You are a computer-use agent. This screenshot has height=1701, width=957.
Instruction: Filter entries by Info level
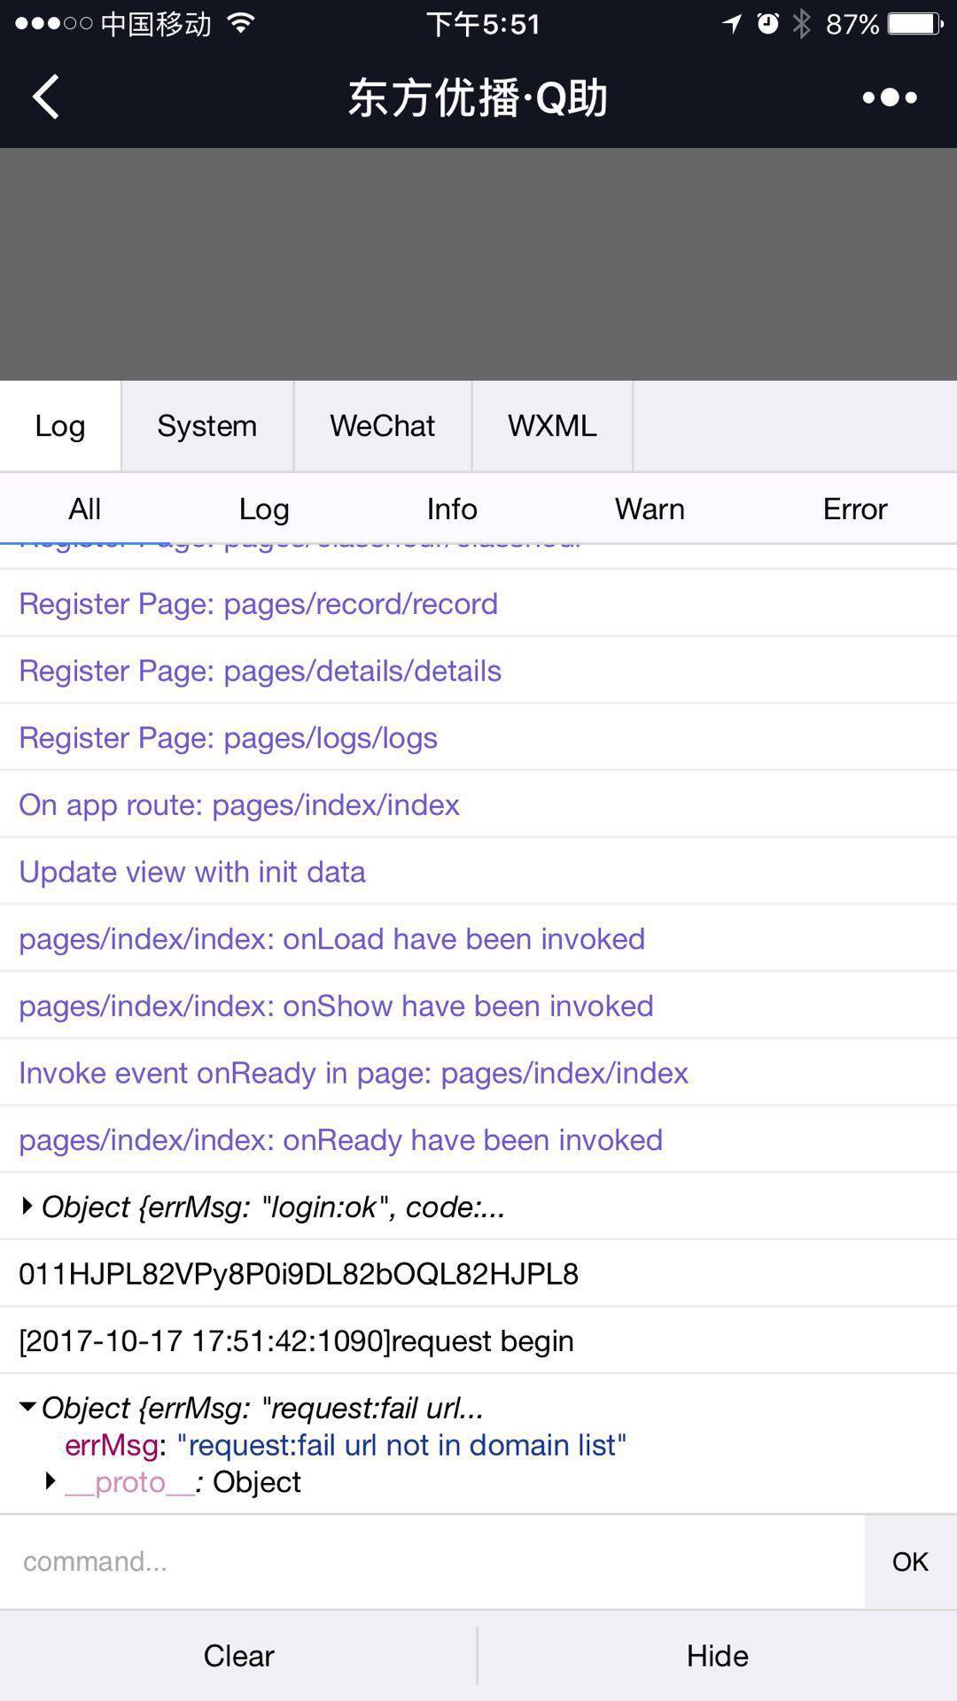[452, 509]
